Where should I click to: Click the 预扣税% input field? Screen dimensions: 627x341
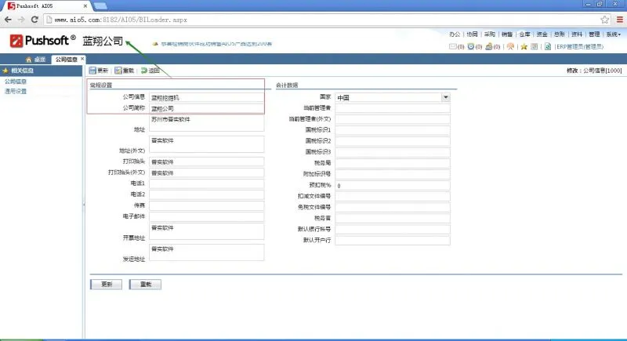tap(393, 186)
